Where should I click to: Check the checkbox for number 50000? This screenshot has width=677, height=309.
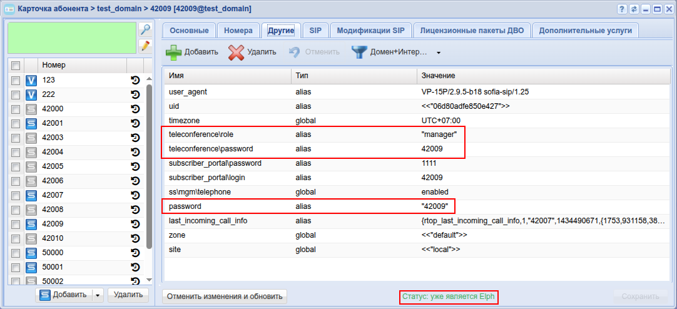pyautogui.click(x=16, y=253)
